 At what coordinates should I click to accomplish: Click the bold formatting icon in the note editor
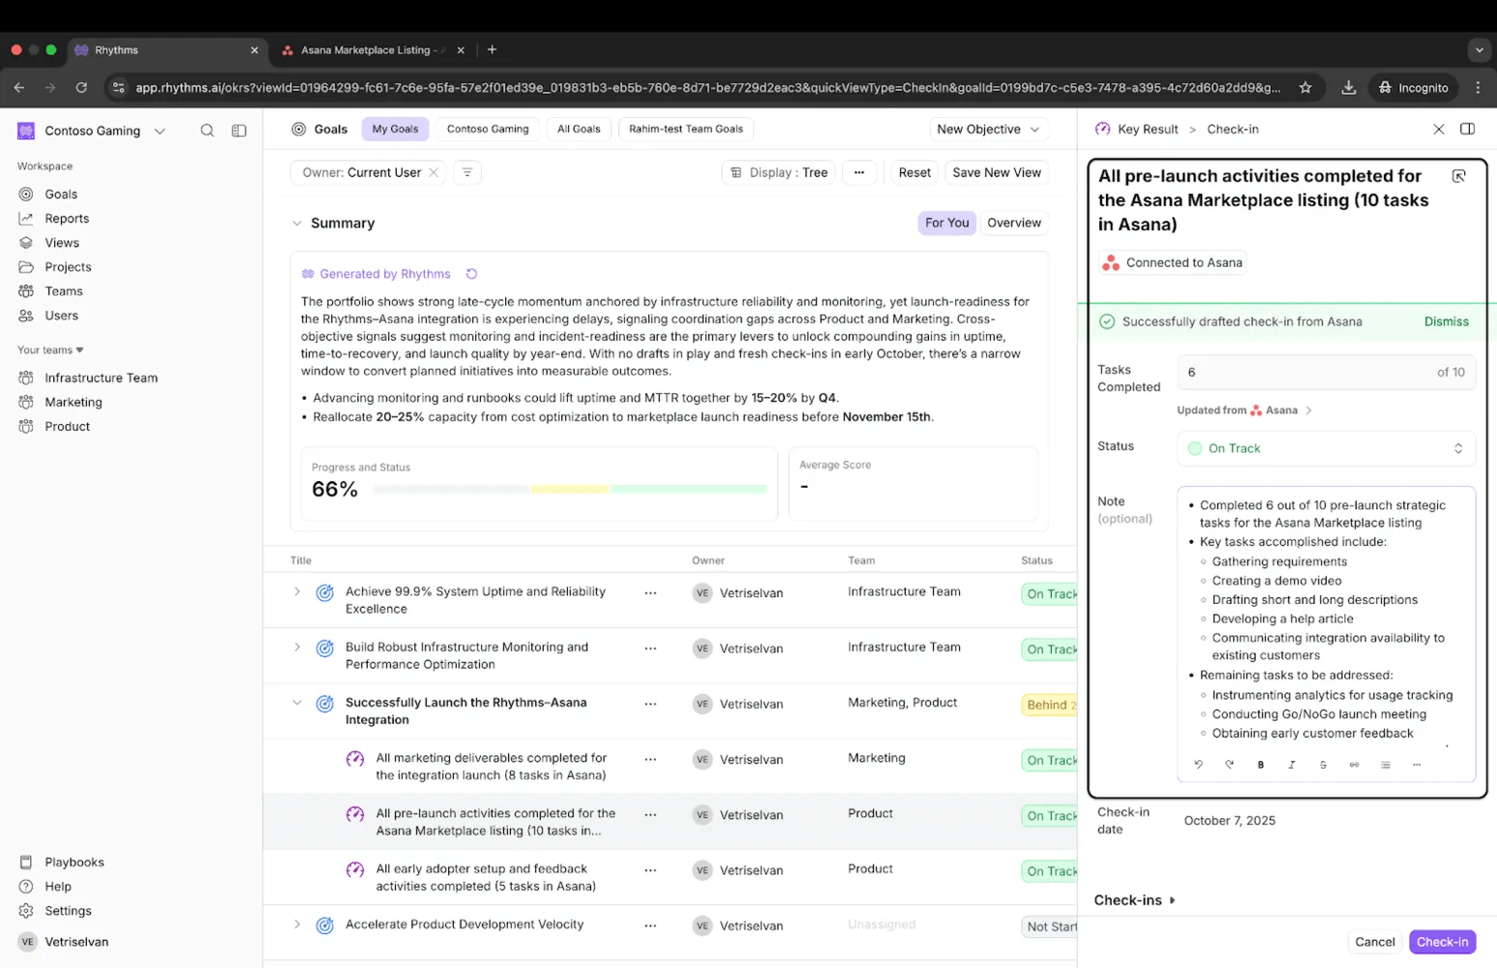[x=1261, y=765]
